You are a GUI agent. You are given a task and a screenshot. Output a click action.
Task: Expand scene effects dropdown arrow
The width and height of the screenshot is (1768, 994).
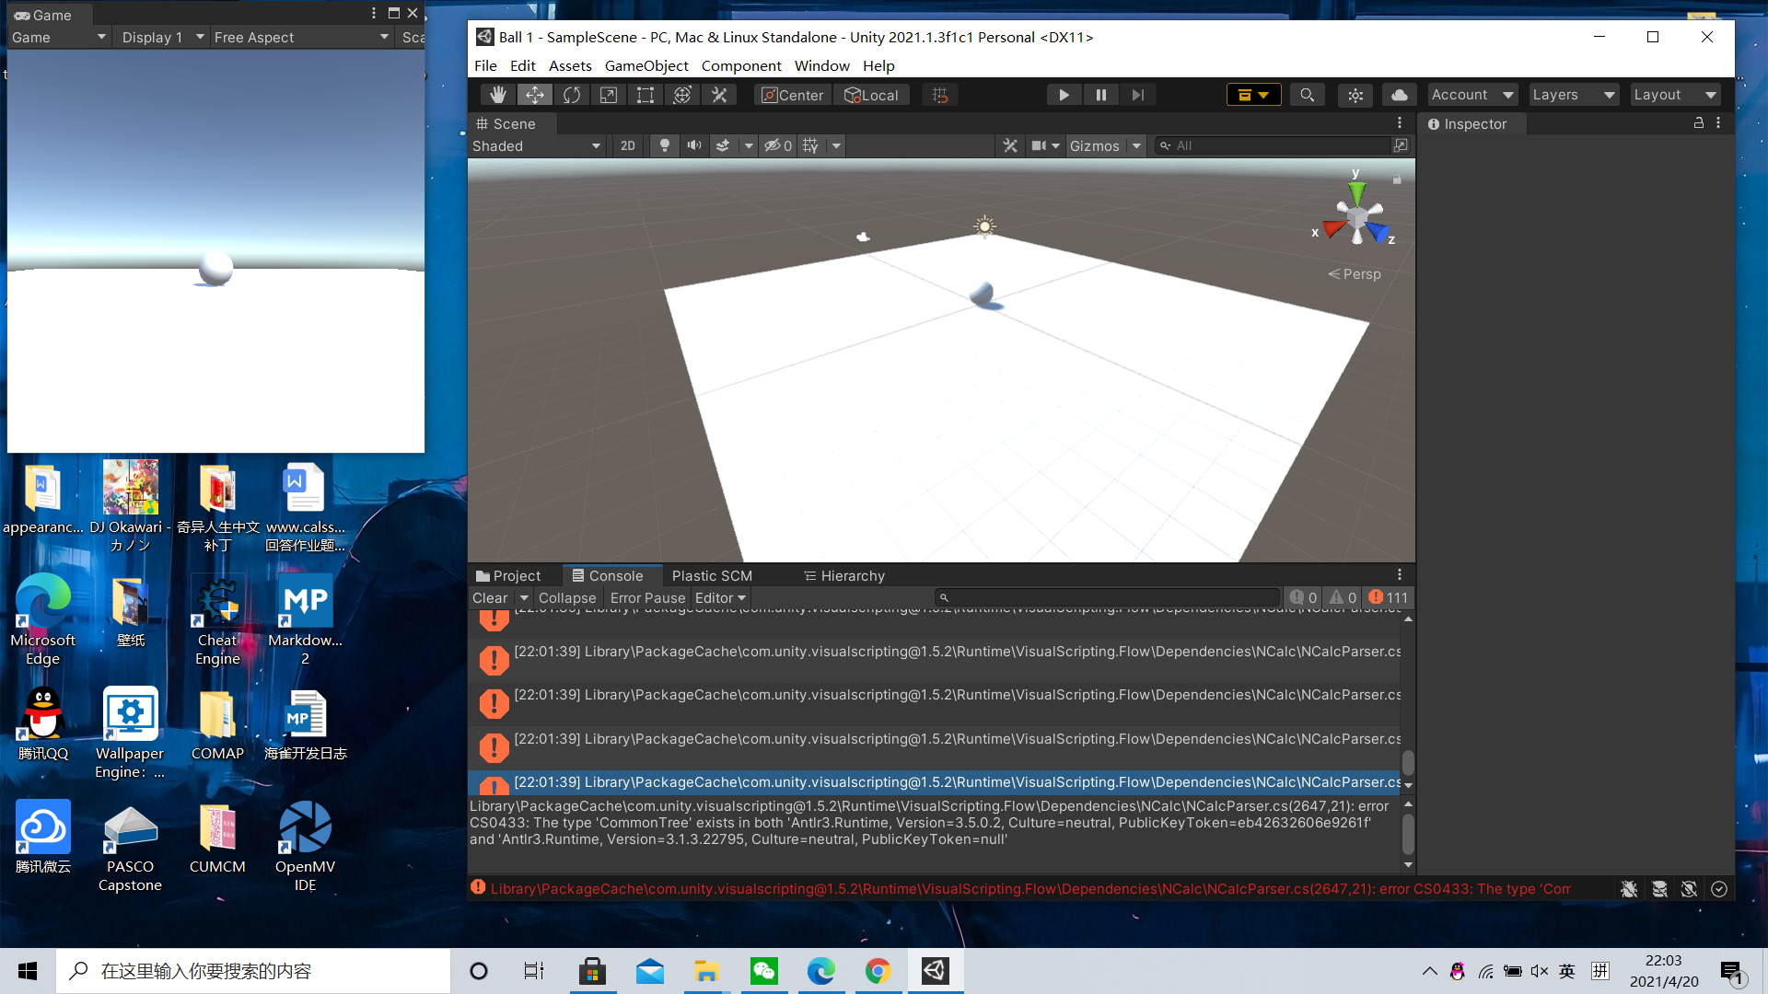pyautogui.click(x=749, y=145)
